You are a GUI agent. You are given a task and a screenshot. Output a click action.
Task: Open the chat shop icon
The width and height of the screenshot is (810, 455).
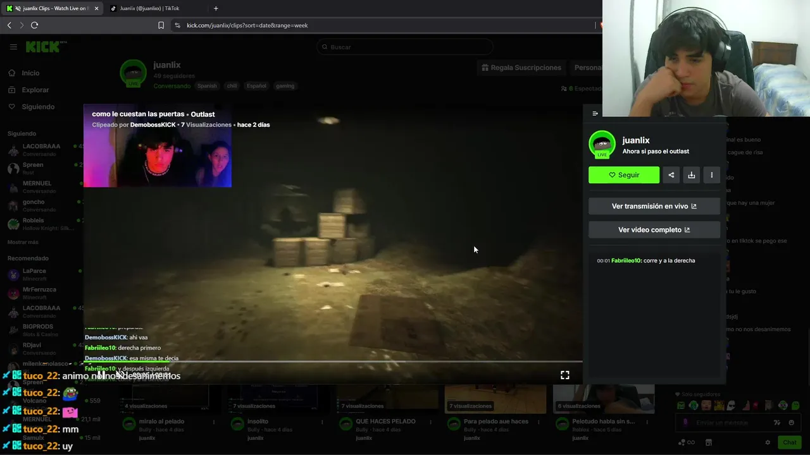click(x=709, y=442)
